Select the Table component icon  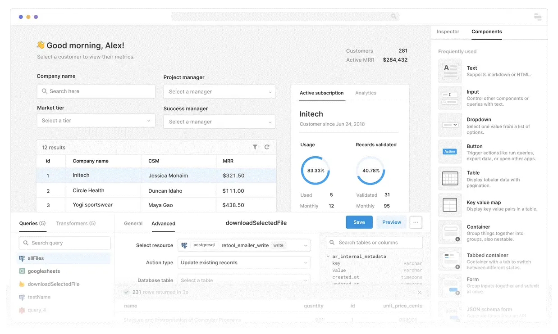pyautogui.click(x=450, y=179)
